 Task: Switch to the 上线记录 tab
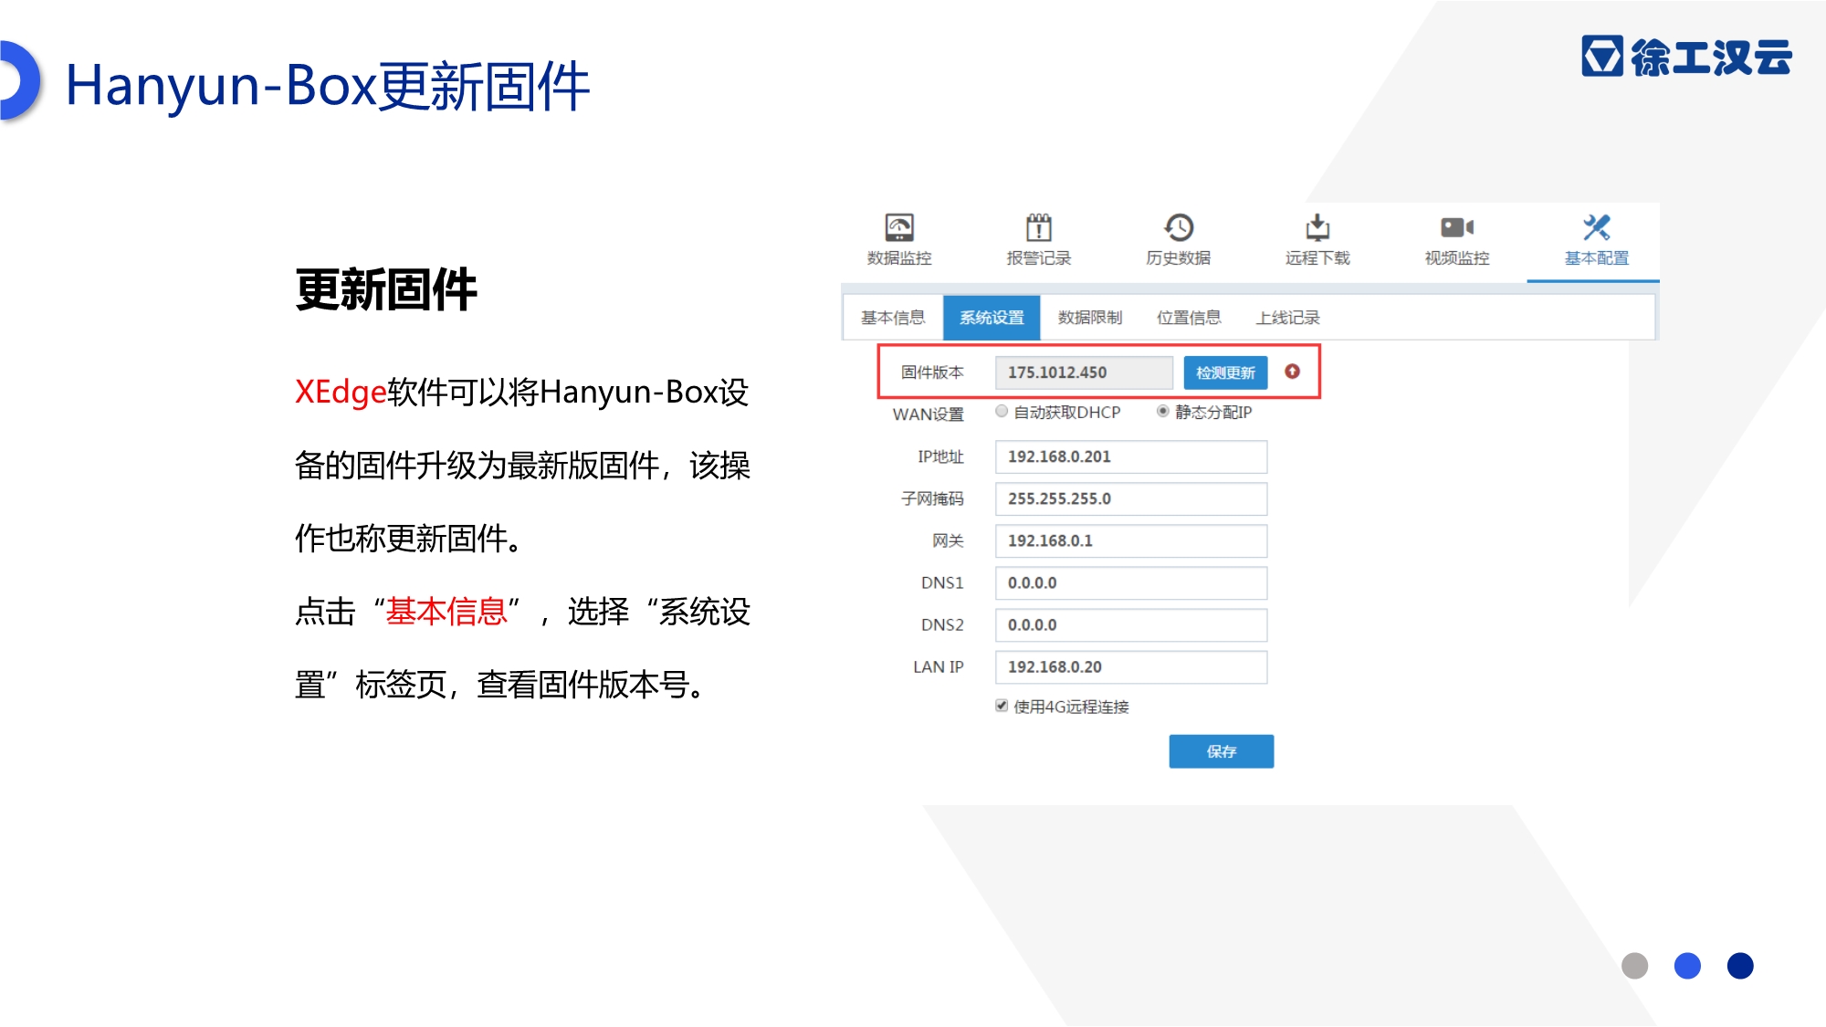tap(1287, 318)
